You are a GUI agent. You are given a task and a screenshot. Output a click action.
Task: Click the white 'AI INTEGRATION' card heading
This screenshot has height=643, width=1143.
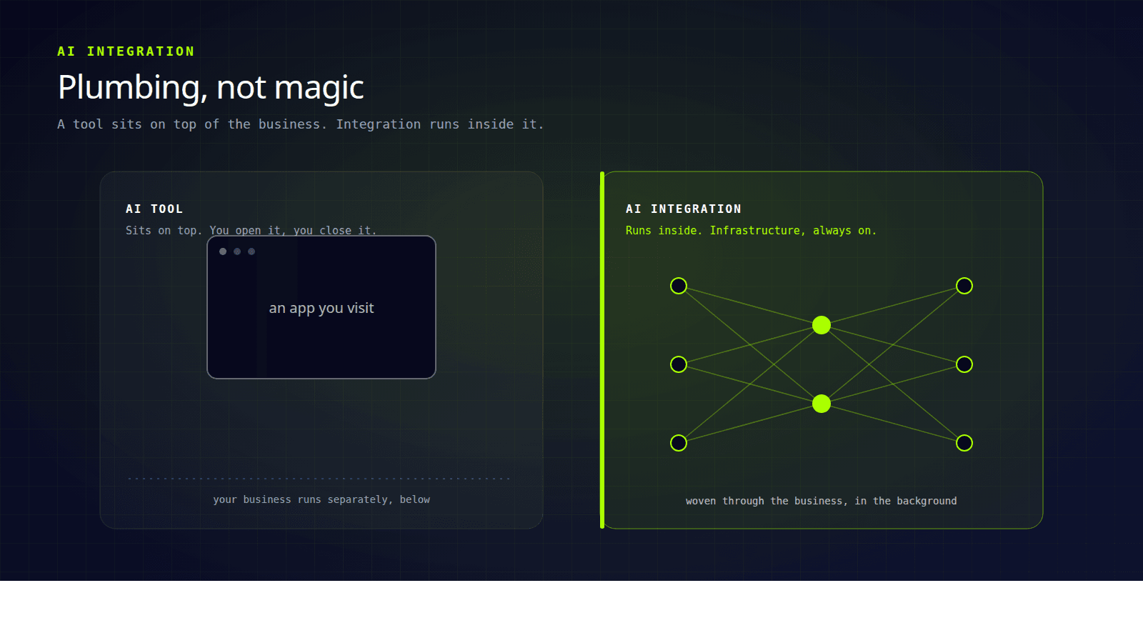[684, 209]
